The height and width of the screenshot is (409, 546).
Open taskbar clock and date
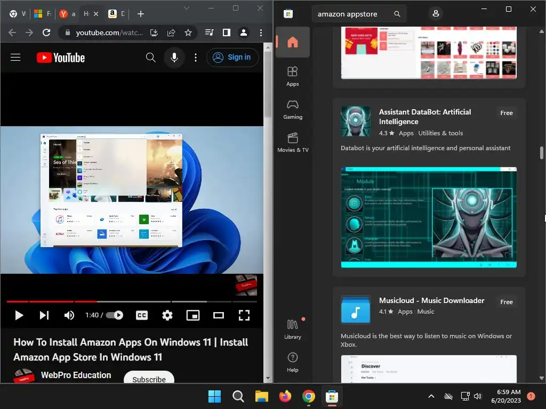[x=506, y=396]
